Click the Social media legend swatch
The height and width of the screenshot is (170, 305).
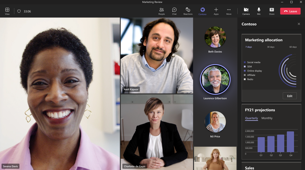coord(245,62)
